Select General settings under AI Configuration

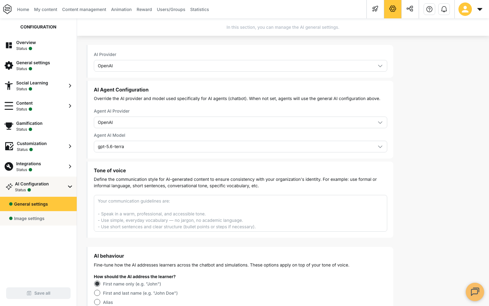(38, 204)
